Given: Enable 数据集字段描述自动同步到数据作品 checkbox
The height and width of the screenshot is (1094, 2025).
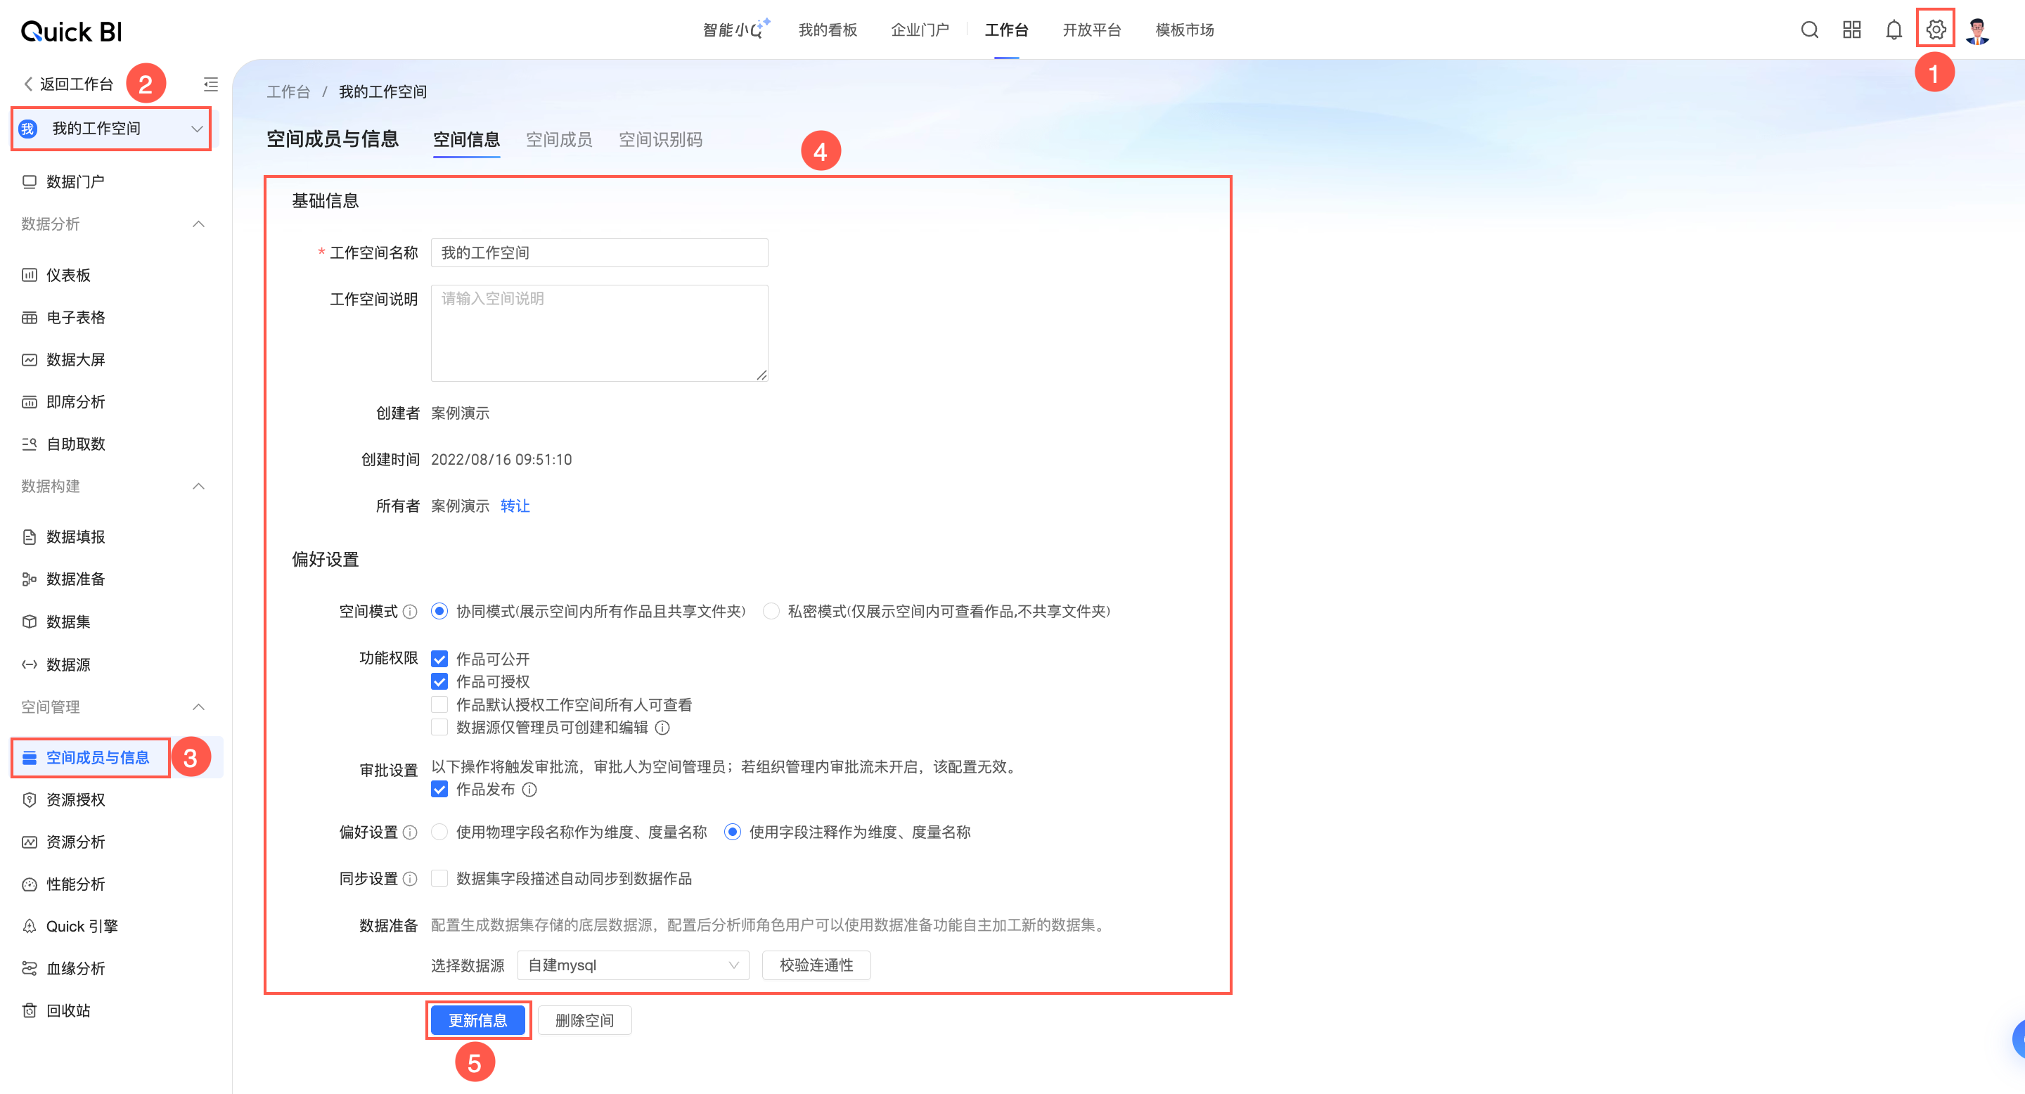Looking at the screenshot, I should [x=439, y=878].
